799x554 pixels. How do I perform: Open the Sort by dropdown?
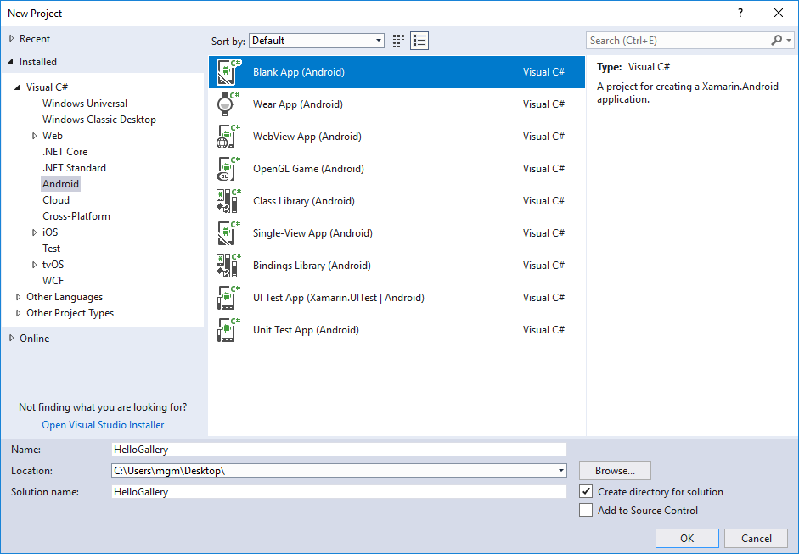[x=379, y=41]
